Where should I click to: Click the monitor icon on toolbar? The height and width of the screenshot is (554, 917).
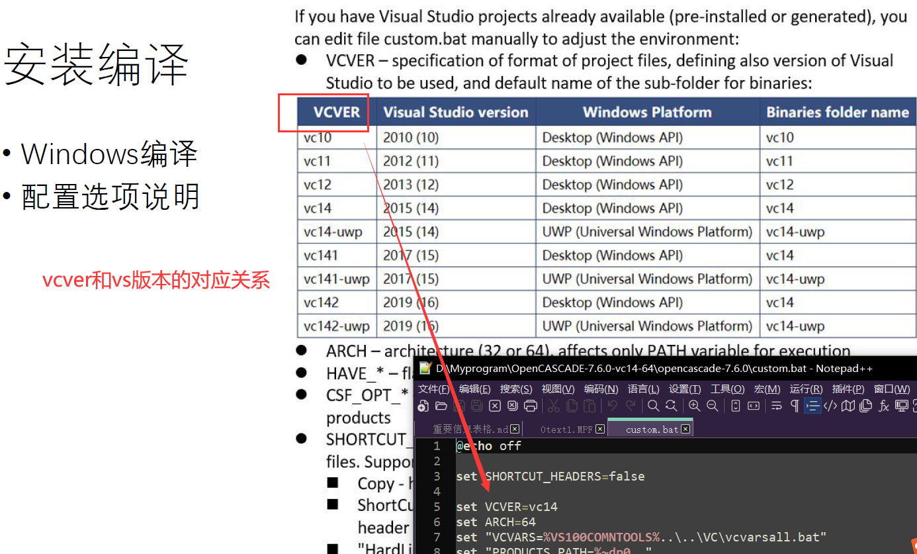[901, 406]
